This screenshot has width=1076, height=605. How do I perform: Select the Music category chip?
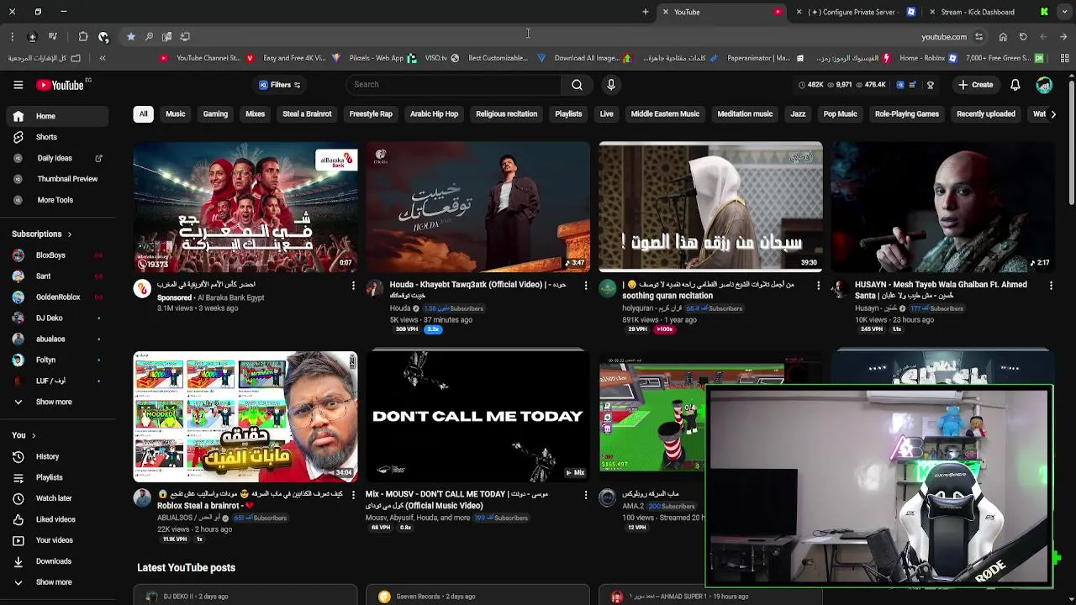point(175,114)
